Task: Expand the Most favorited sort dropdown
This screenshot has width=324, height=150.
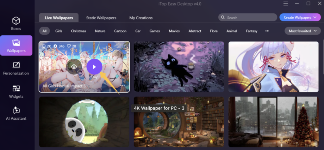Action: point(302,31)
